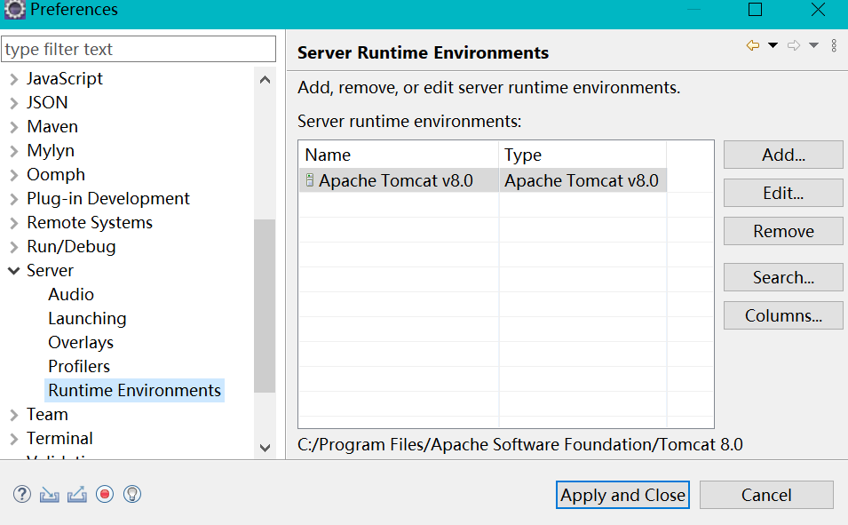Go back with the yellow arrow
848x525 pixels.
(x=753, y=45)
